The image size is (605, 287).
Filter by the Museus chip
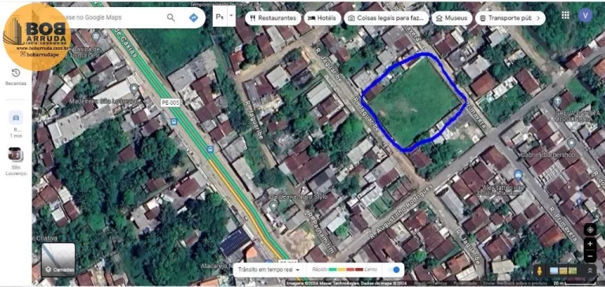(x=452, y=18)
